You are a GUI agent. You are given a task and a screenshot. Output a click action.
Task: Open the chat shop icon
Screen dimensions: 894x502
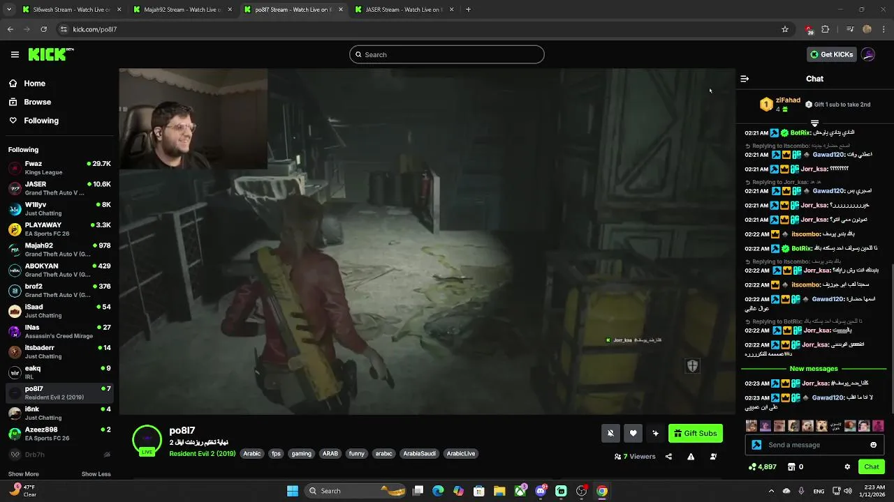pyautogui.click(x=791, y=466)
